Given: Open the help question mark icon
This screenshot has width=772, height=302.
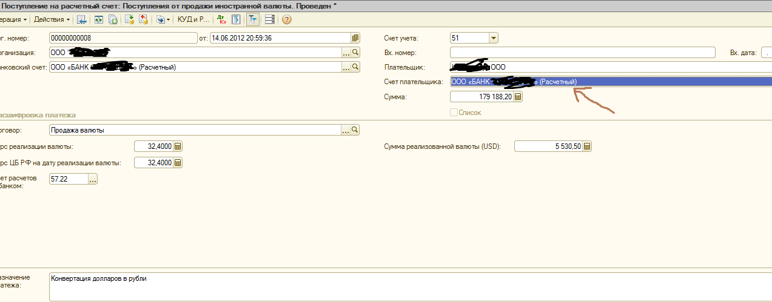Looking at the screenshot, I should click(x=287, y=19).
